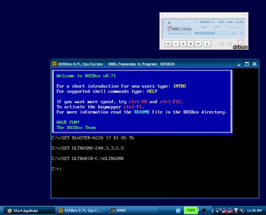Click the HELP command text in DOSBox
Image resolution: width=266 pixels, height=215 pixels.
[x=152, y=91]
